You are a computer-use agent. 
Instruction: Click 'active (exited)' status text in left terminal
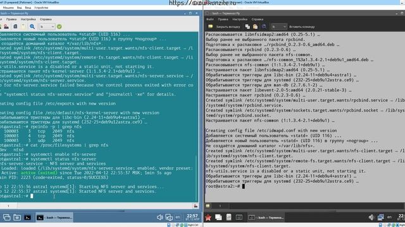pos(39,173)
